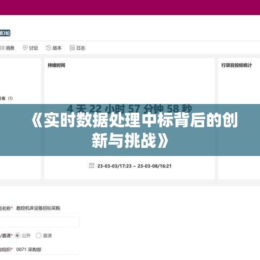Open the 版本 tab label
This screenshot has width=260, height=260.
[x=57, y=48]
